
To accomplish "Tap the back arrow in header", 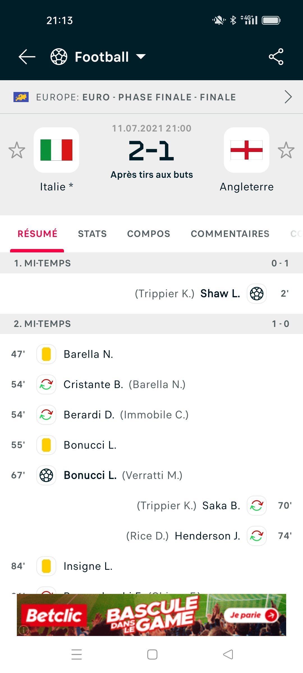I will 27,57.
